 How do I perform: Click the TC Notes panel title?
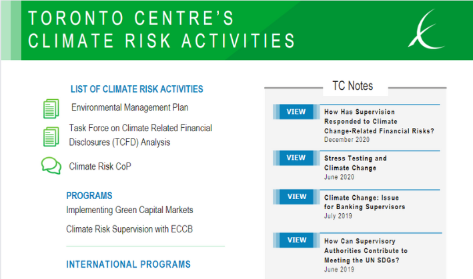click(353, 86)
